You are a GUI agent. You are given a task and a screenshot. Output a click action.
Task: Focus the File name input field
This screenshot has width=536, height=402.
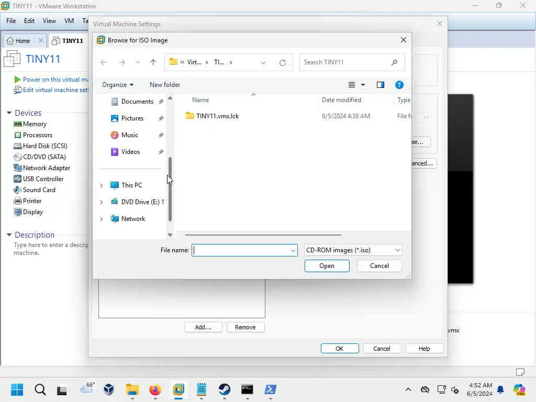click(241, 250)
